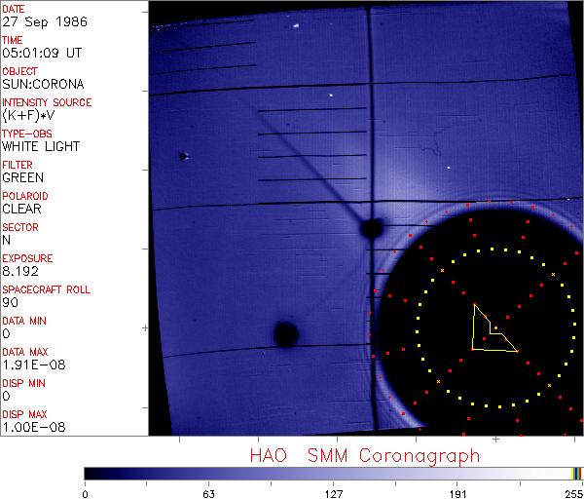Click the data max value 1.91E-08
The height and width of the screenshot is (499, 584).
click(x=30, y=365)
